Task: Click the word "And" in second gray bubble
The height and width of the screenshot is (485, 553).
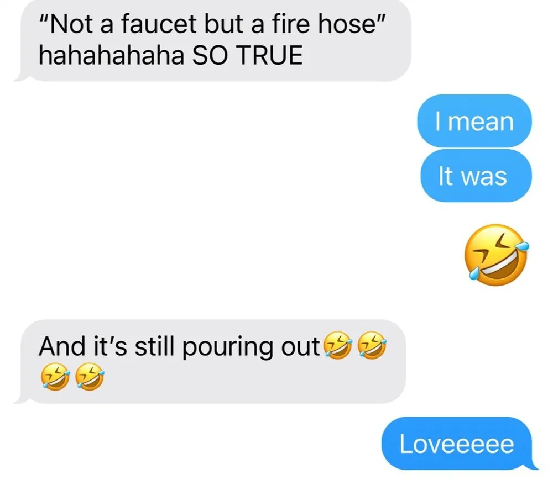Action: (62, 346)
